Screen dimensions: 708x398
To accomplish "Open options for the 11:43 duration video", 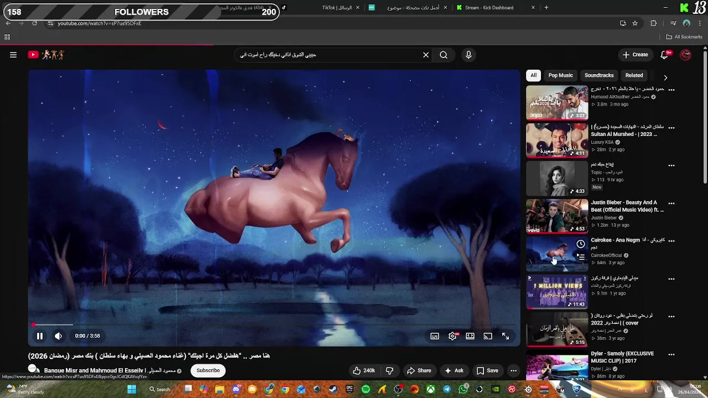I will pos(671,279).
